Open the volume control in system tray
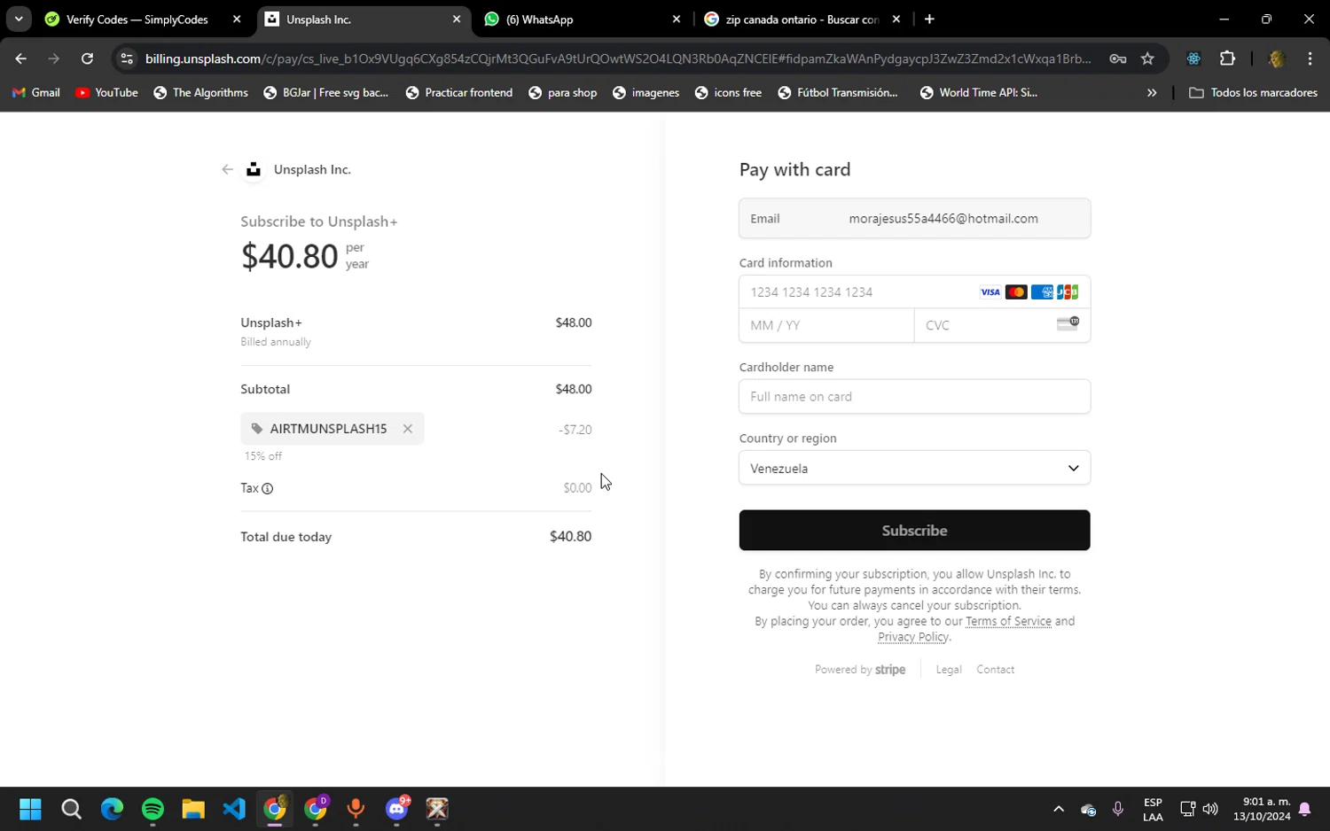This screenshot has width=1330, height=831. (x=1210, y=809)
